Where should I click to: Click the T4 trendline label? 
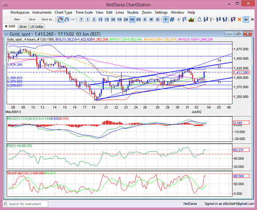[219, 61]
